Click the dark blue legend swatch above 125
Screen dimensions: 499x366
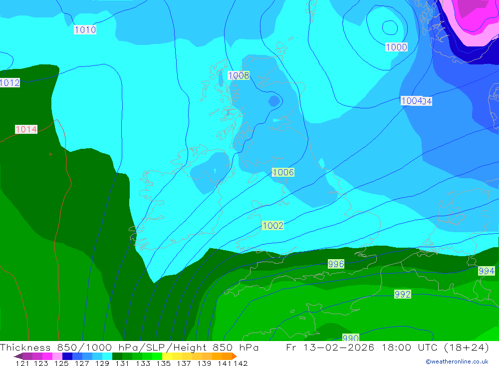coord(67,356)
